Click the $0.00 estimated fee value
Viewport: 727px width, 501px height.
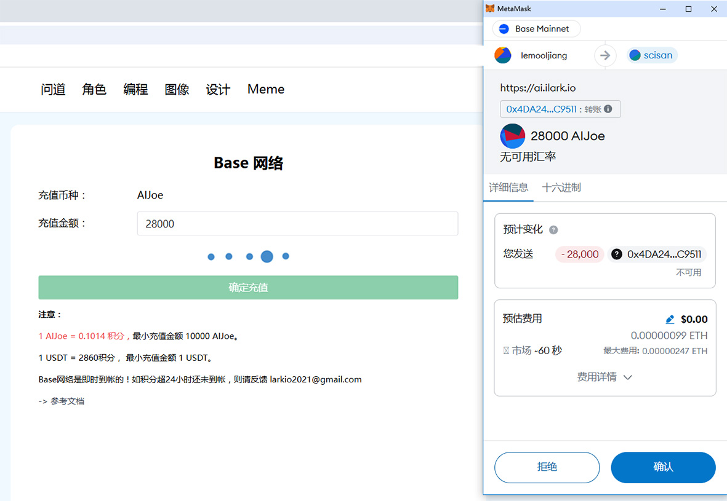coord(694,320)
